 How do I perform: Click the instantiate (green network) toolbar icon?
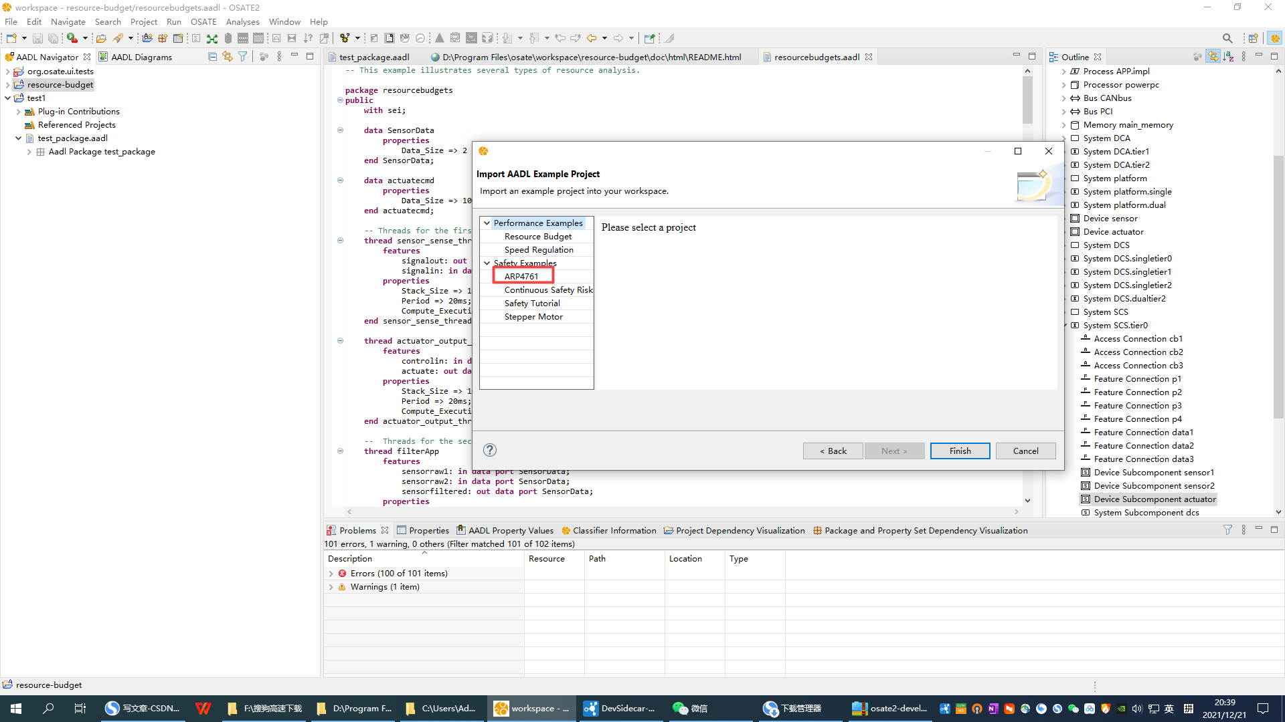[212, 38]
